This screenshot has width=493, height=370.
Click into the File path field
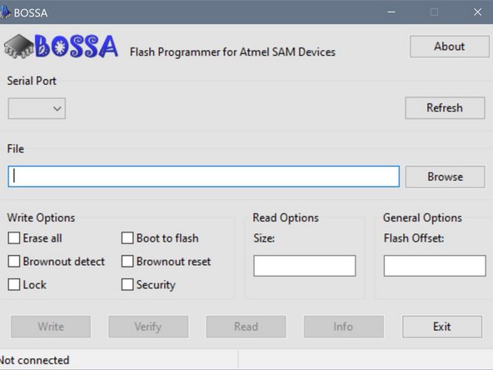204,177
